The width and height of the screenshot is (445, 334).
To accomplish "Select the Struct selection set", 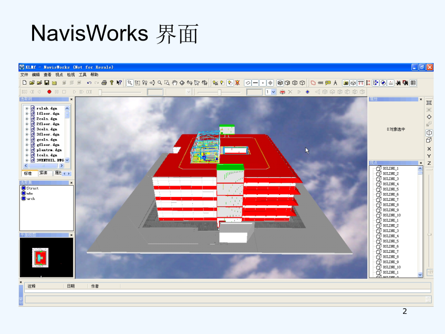I will [x=30, y=188].
